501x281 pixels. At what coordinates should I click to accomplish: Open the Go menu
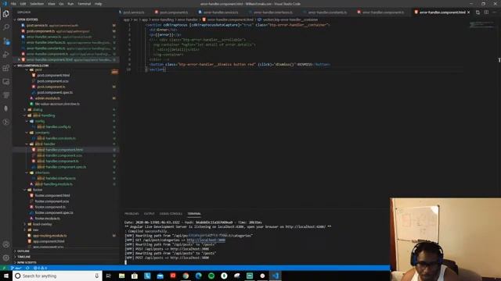pyautogui.click(x=61, y=4)
